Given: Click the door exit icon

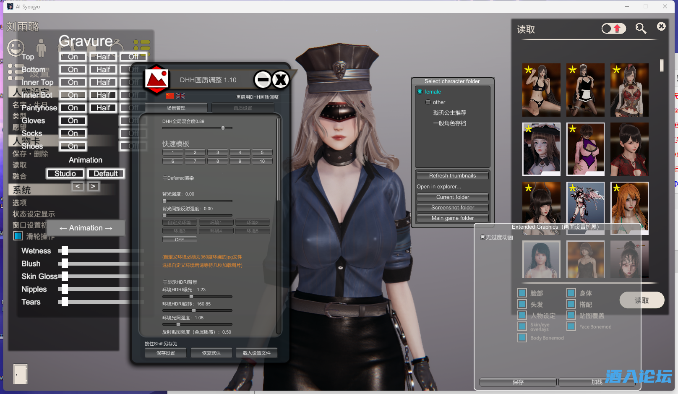Looking at the screenshot, I should pyautogui.click(x=20, y=374).
